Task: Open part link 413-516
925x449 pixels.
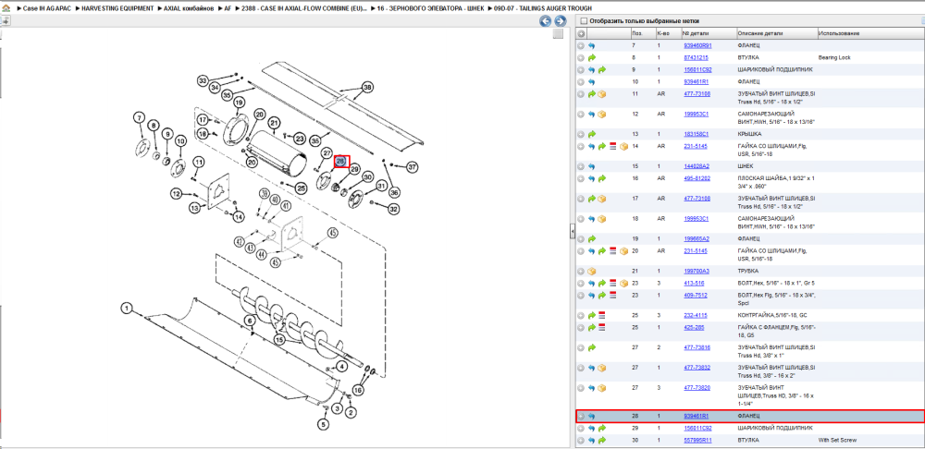Action: 693,283
